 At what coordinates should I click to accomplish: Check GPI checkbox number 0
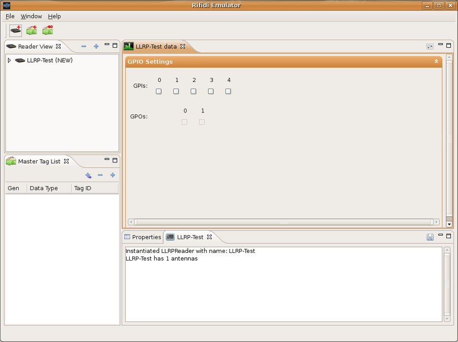(159, 91)
